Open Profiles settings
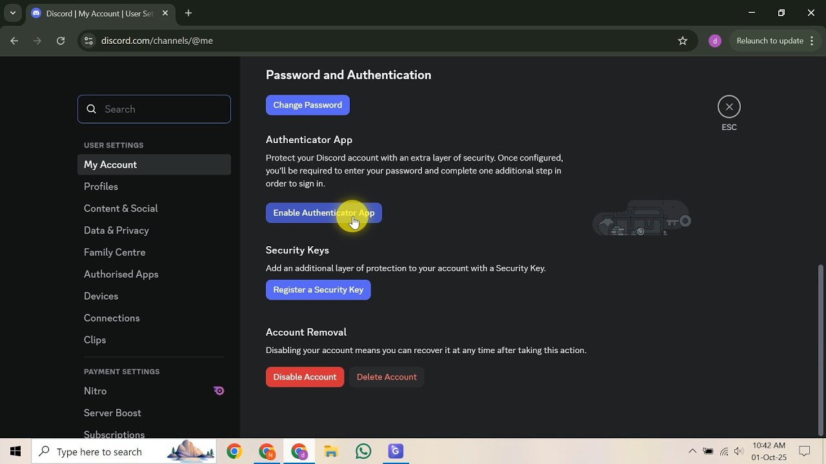The image size is (826, 464). 154,186
